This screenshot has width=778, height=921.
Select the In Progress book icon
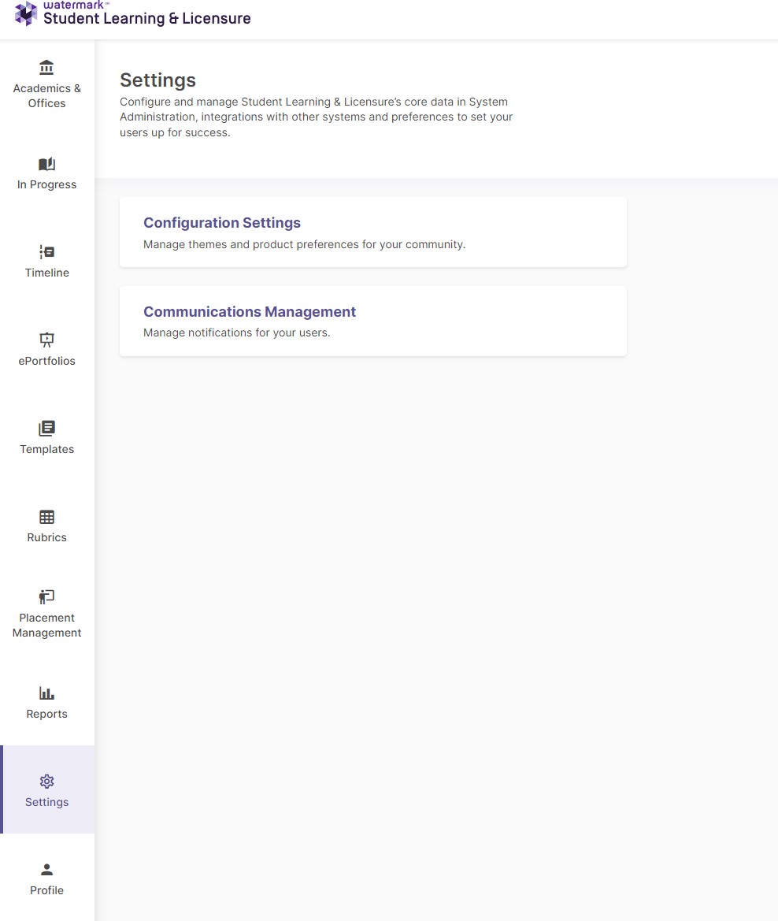point(46,164)
